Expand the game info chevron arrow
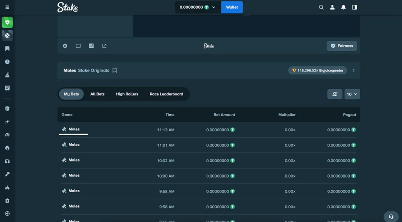The width and height of the screenshot is (402, 222). (x=353, y=70)
